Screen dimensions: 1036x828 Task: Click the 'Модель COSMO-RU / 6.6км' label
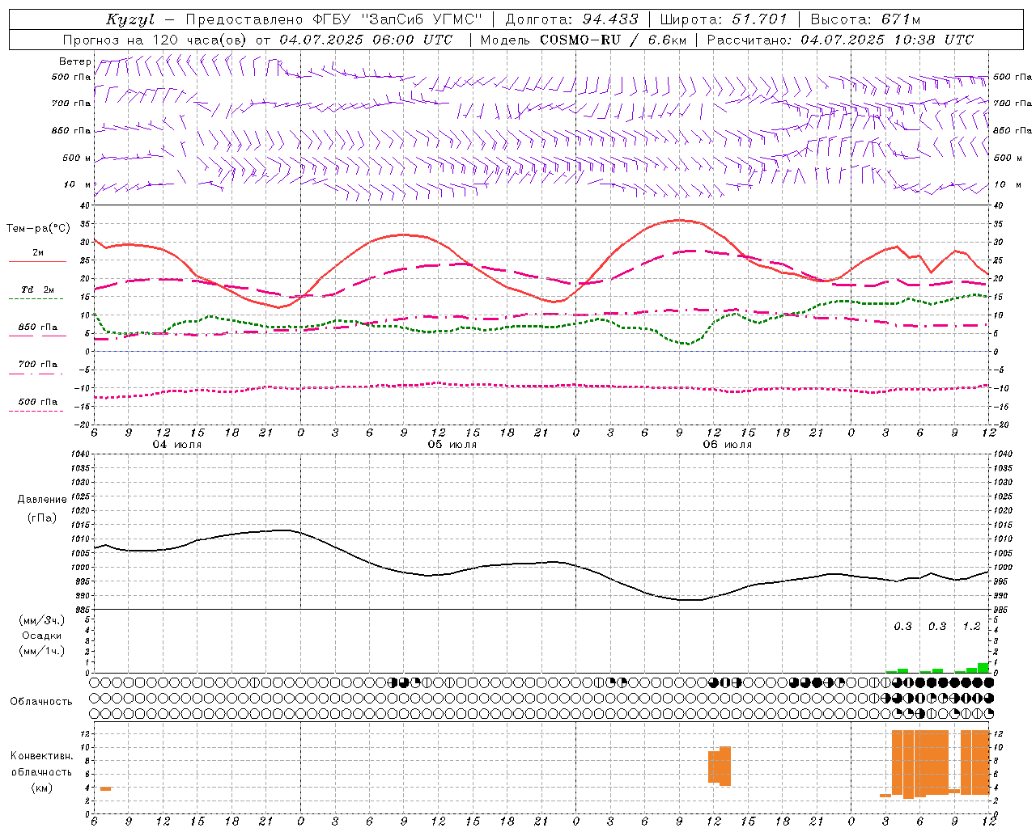[582, 40]
